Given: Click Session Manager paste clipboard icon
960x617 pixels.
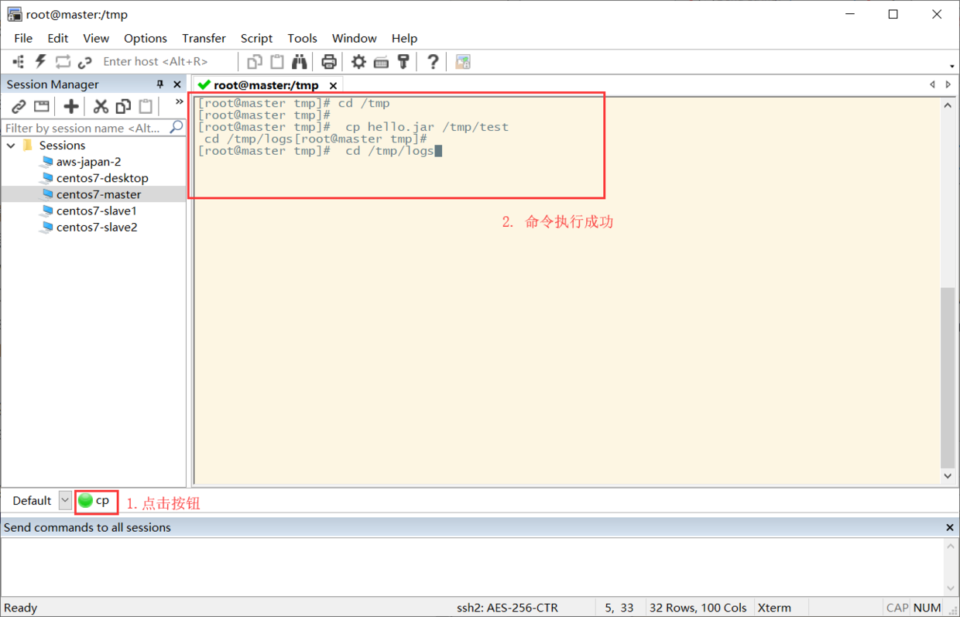Looking at the screenshot, I should tap(146, 106).
